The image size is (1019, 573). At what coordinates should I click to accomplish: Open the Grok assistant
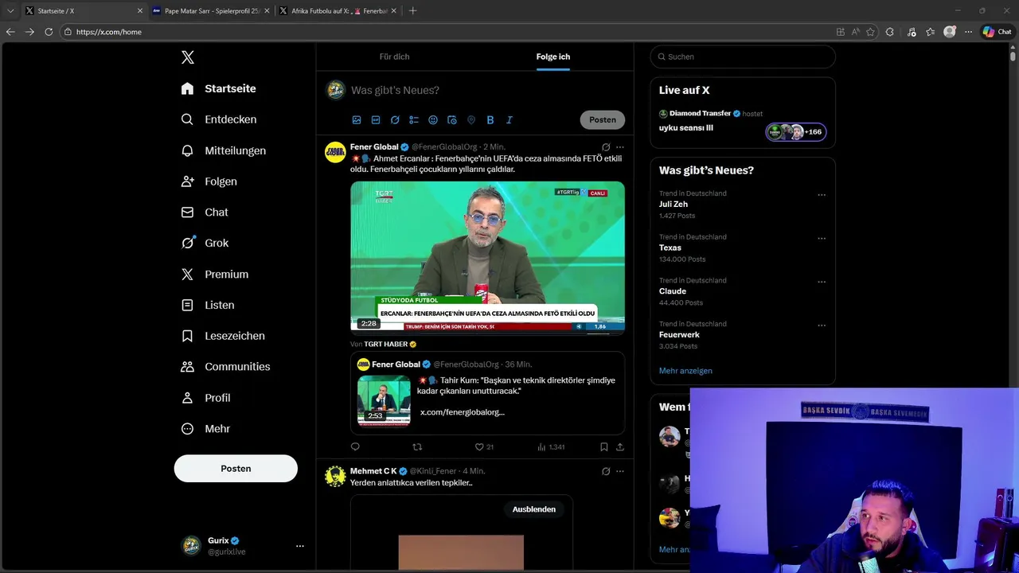pos(205,243)
